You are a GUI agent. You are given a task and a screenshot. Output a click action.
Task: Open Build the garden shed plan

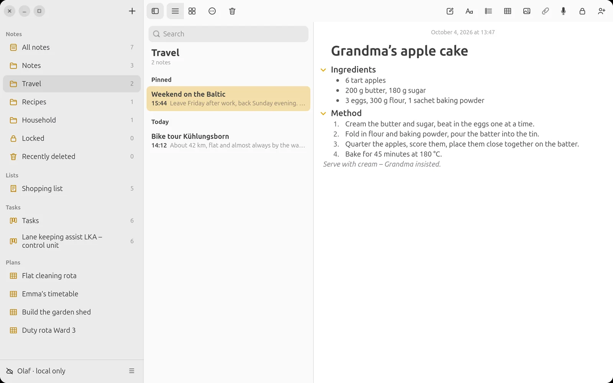(72, 312)
